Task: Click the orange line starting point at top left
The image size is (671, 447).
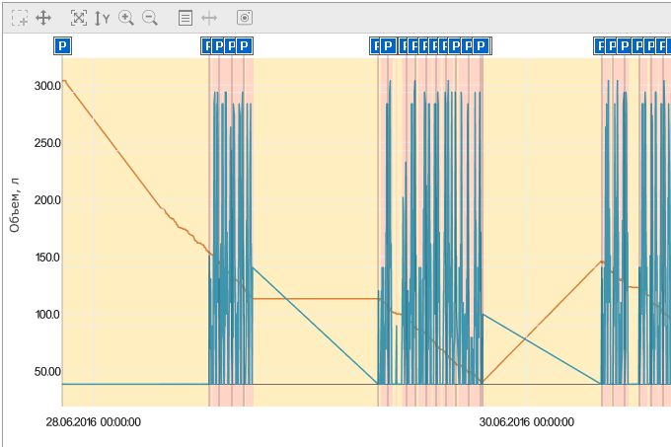Action: tap(63, 80)
